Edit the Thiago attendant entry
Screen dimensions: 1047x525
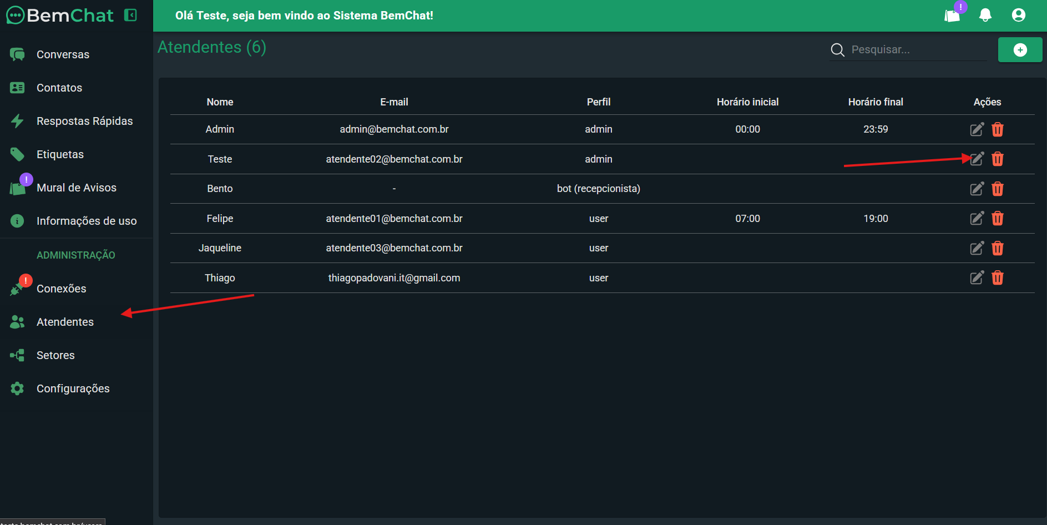click(977, 278)
